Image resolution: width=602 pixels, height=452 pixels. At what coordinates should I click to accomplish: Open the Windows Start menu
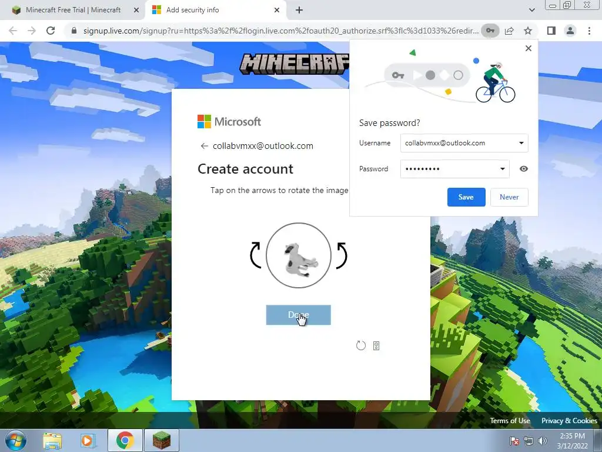pyautogui.click(x=16, y=441)
